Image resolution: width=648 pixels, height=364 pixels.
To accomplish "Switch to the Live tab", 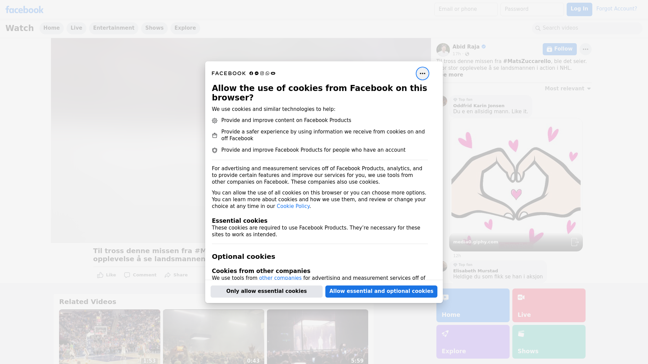I will coord(76,28).
